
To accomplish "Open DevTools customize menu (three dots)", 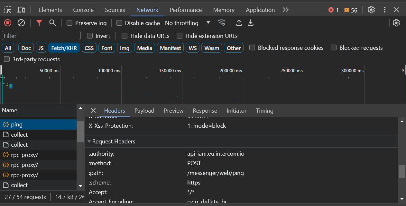I will coord(384,10).
